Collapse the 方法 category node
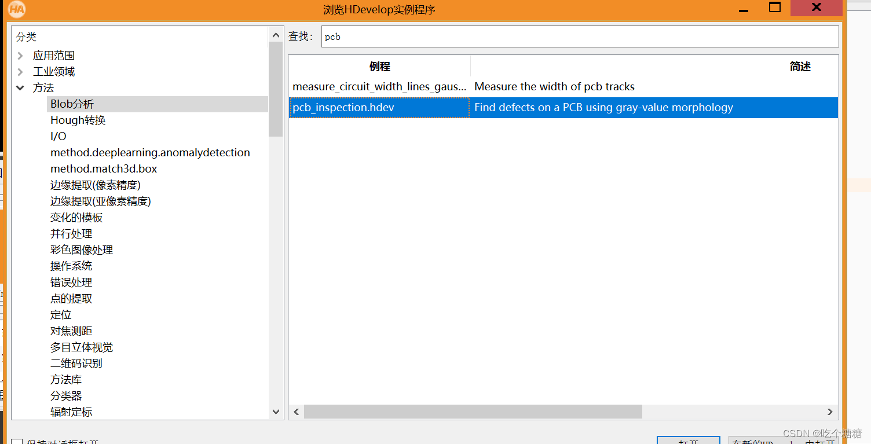The height and width of the screenshot is (444, 871). coord(20,88)
